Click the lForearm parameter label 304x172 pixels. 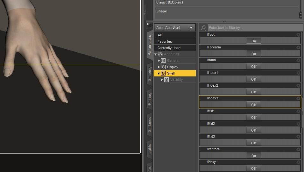214,47
